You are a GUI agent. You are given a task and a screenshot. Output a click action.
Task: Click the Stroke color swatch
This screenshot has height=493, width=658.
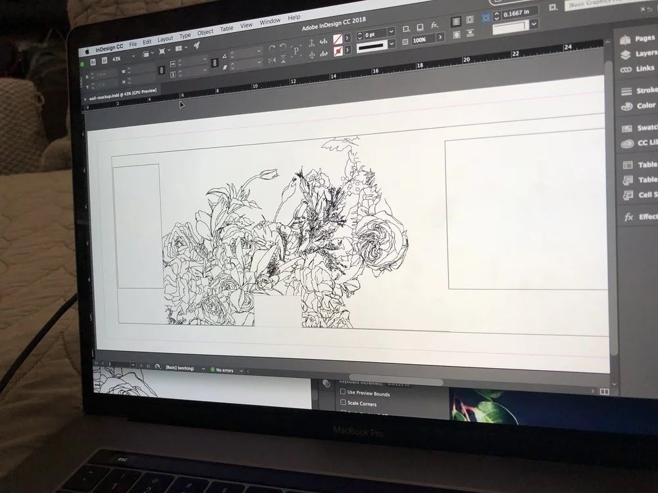point(338,51)
